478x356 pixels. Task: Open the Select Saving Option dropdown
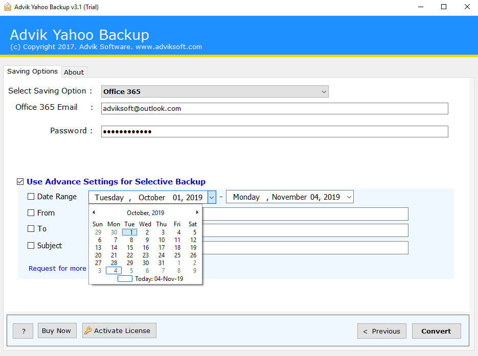click(x=324, y=91)
